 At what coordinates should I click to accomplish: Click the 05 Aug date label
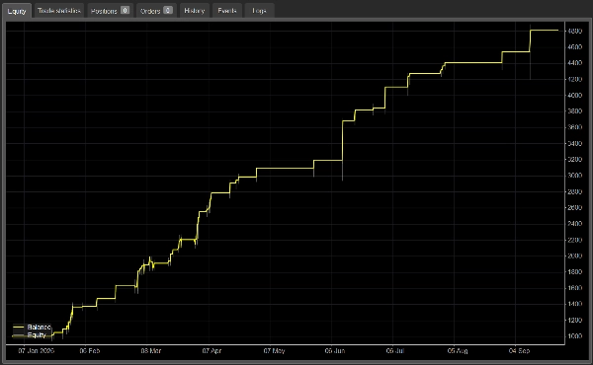pyautogui.click(x=458, y=350)
